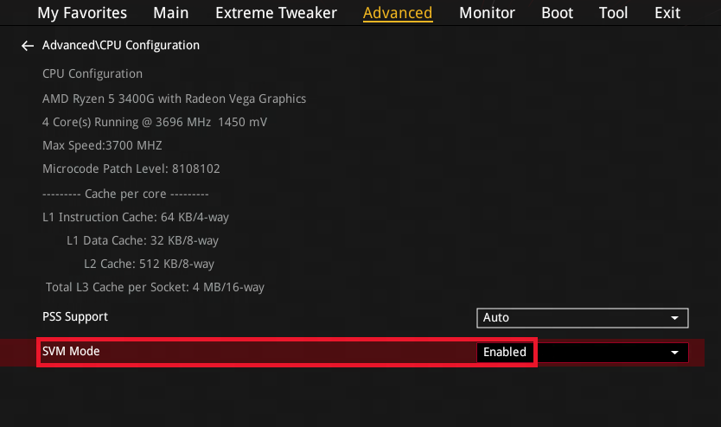Image resolution: width=721 pixels, height=427 pixels.
Task: Click the L2 Cache 512 KB entry
Action: pyautogui.click(x=149, y=264)
